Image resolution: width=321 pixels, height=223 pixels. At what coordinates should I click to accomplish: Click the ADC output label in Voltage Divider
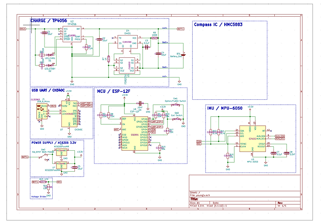pyautogui.click(x=59, y=182)
